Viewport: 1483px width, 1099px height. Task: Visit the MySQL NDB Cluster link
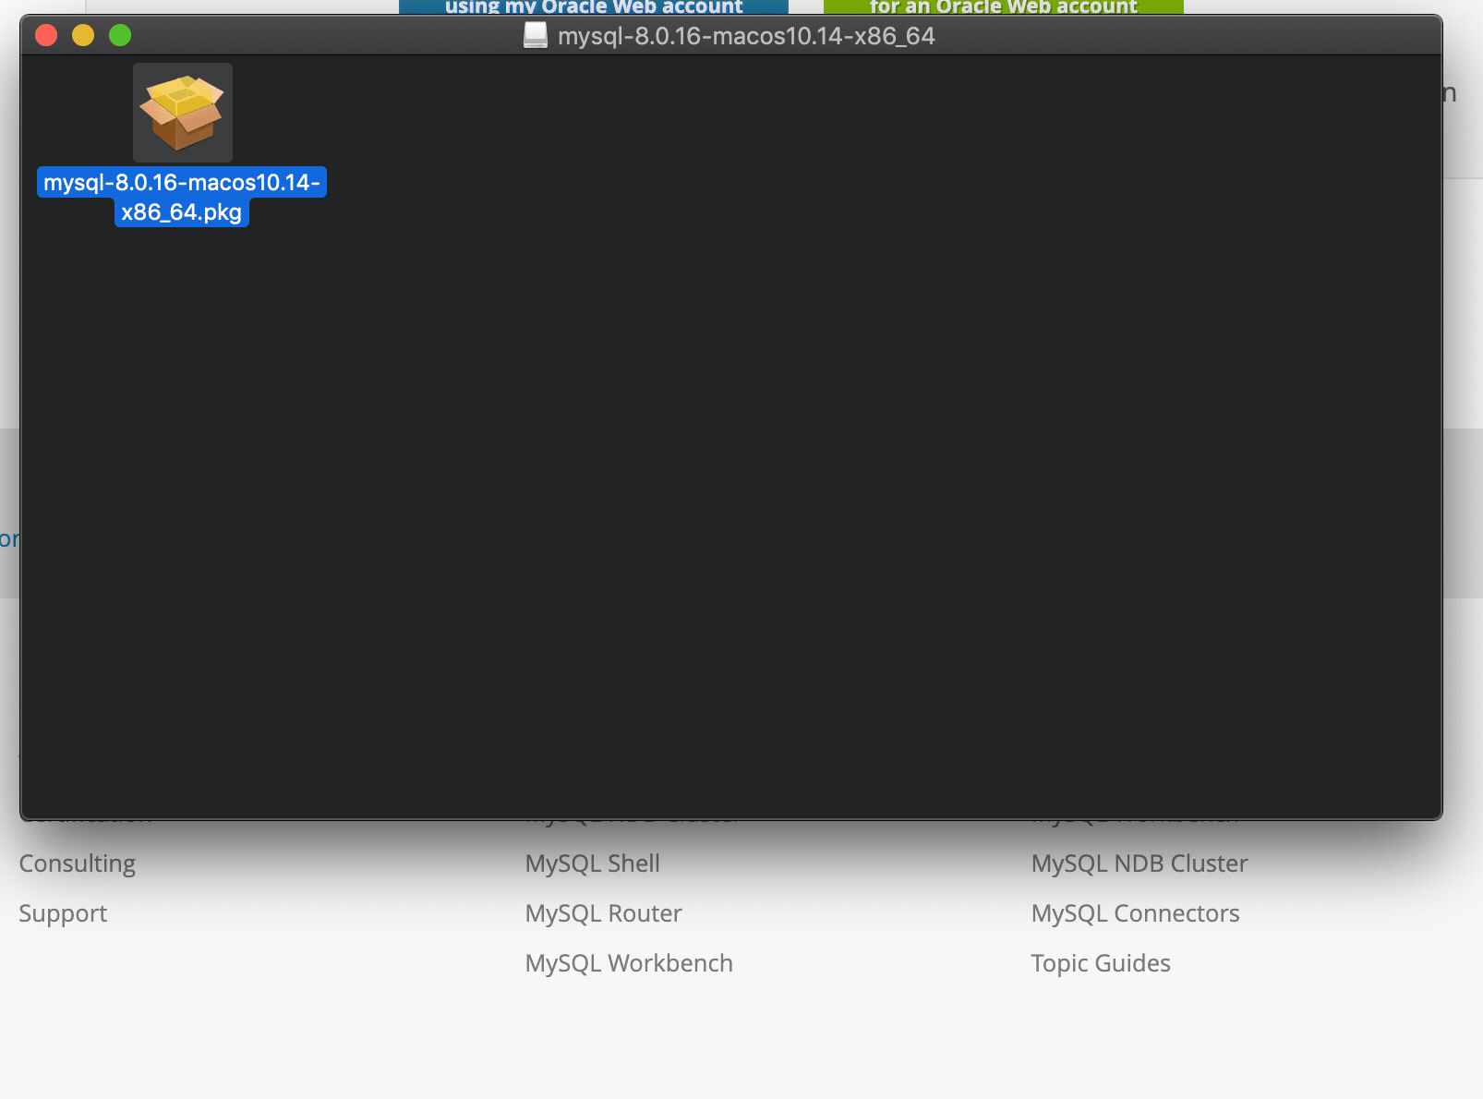pyautogui.click(x=1139, y=863)
